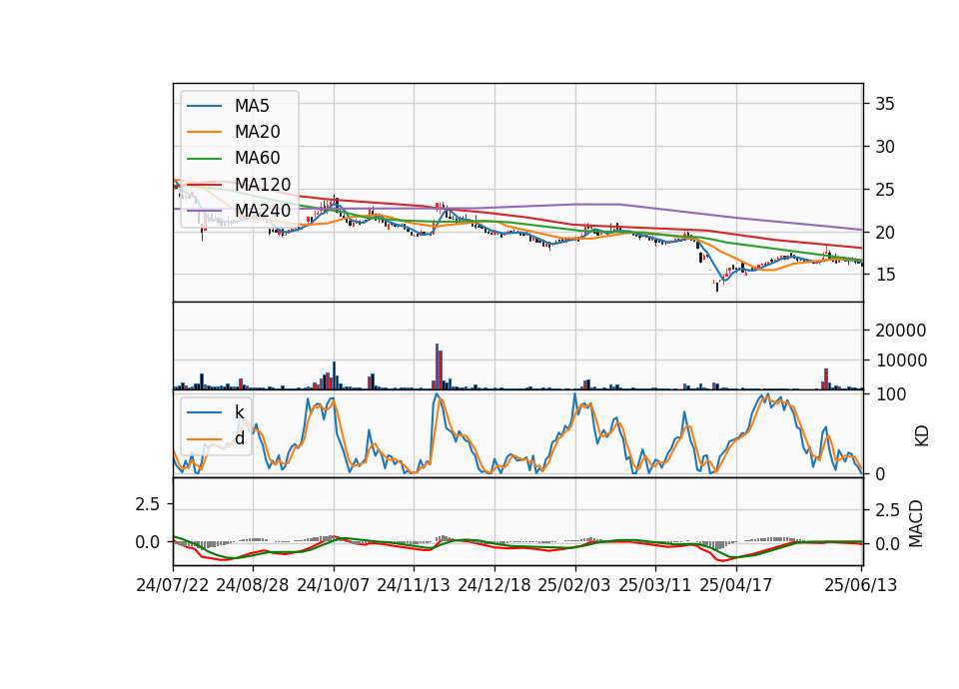Viewport: 959px width, 689px height.
Task: Click the tallest volume bar in November
Action: click(437, 366)
